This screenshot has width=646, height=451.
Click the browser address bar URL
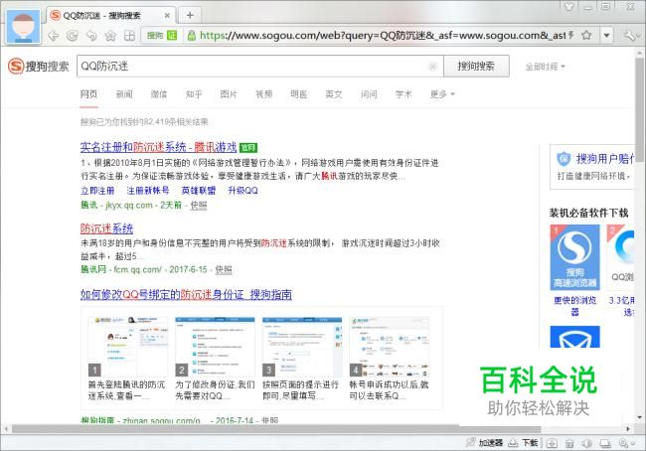coord(383,36)
